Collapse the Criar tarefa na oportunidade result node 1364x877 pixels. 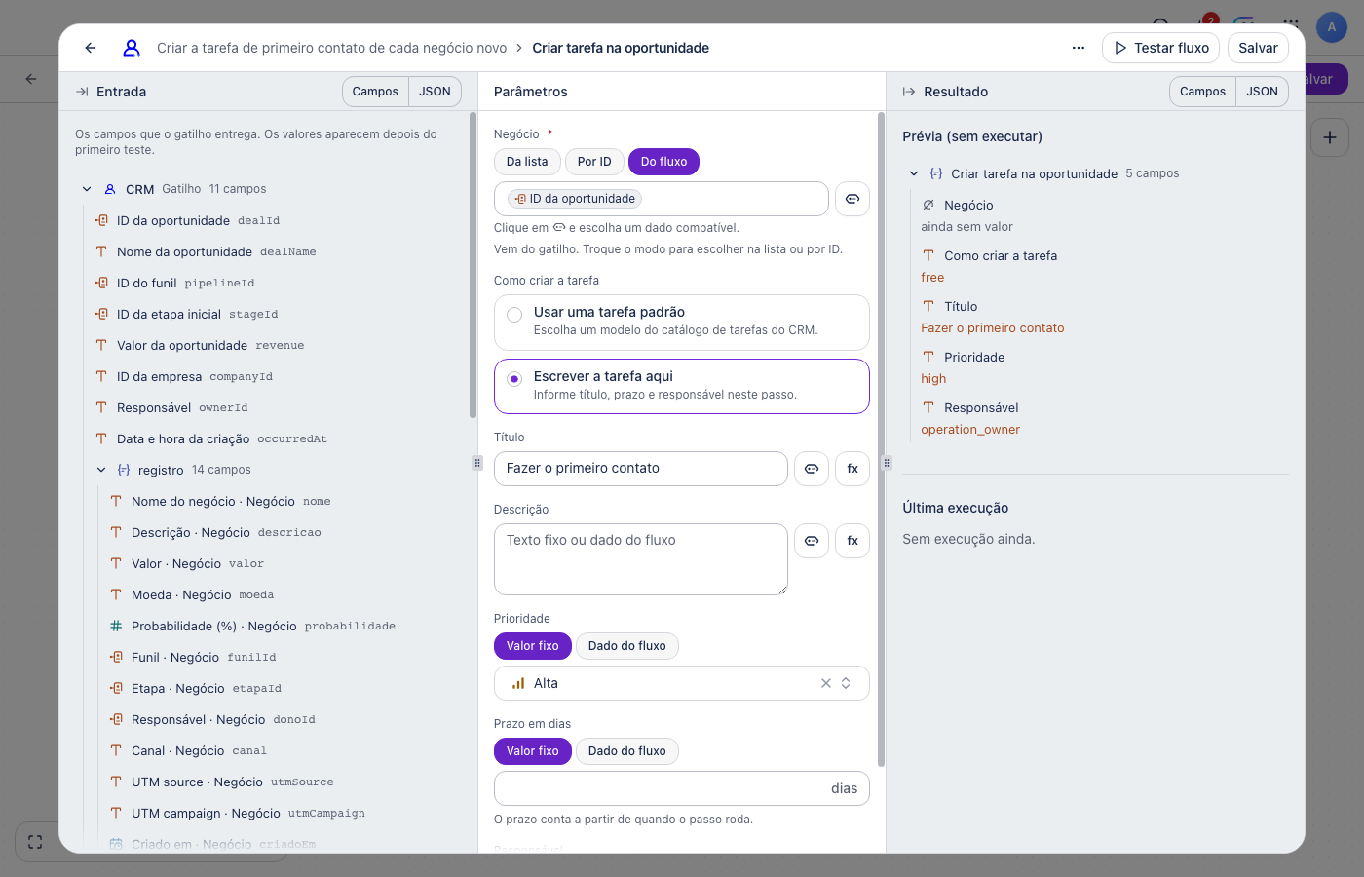click(x=914, y=173)
